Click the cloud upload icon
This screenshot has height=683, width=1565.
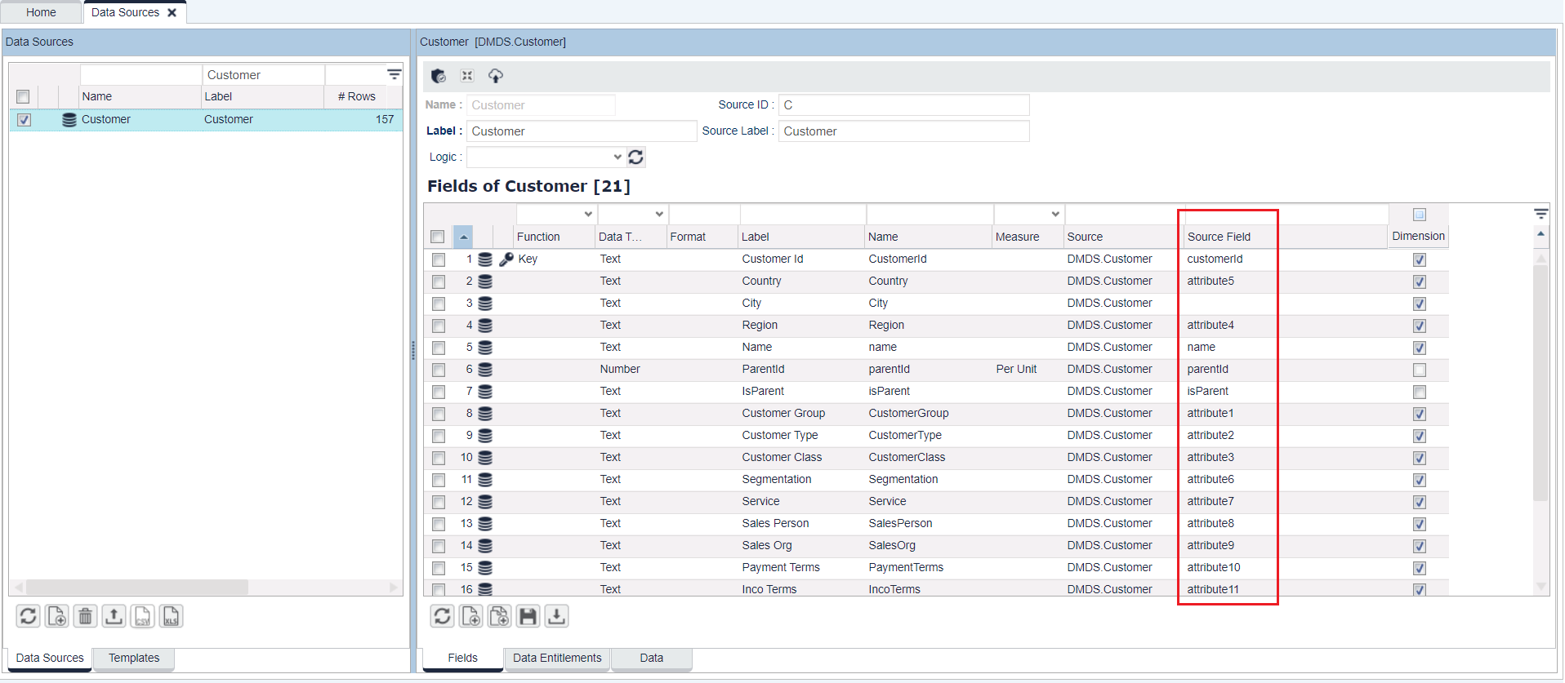(495, 76)
